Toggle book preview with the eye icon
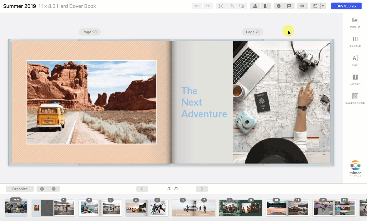 [x=302, y=6]
